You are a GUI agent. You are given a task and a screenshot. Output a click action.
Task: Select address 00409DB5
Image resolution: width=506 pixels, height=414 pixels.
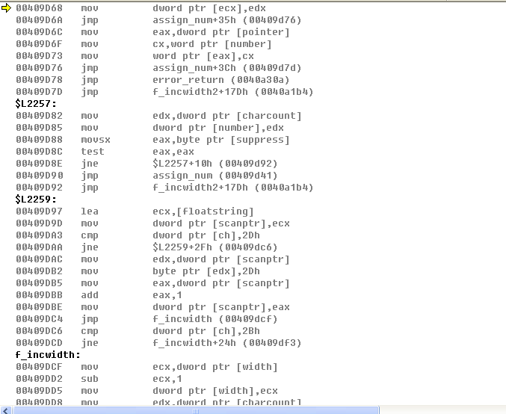[x=39, y=282]
